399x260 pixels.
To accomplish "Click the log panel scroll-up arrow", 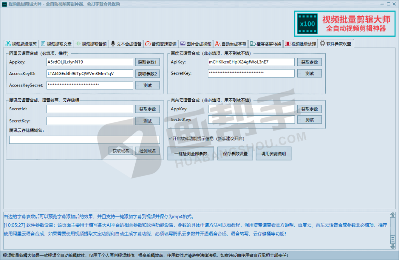I will point(393,215).
